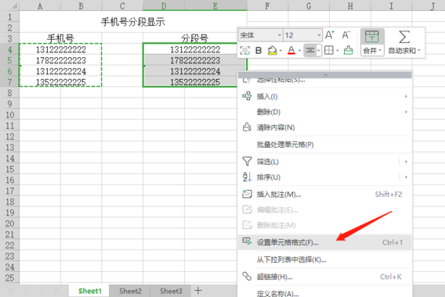The height and width of the screenshot is (297, 445).
Task: Click the 排序 A-Z icon
Action: pyautogui.click(x=247, y=177)
